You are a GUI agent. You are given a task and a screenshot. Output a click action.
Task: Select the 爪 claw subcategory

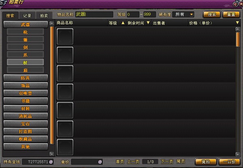click(25, 55)
